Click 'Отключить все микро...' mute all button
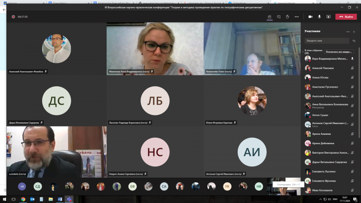Screen dimensions: 361x203 pyautogui.click(x=339, y=52)
